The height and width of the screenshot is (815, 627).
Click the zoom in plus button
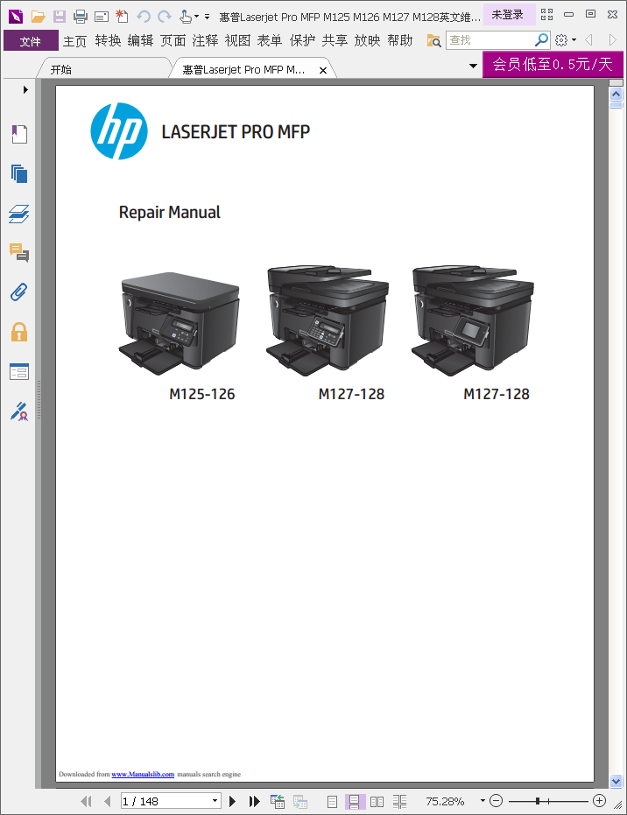coord(600,801)
